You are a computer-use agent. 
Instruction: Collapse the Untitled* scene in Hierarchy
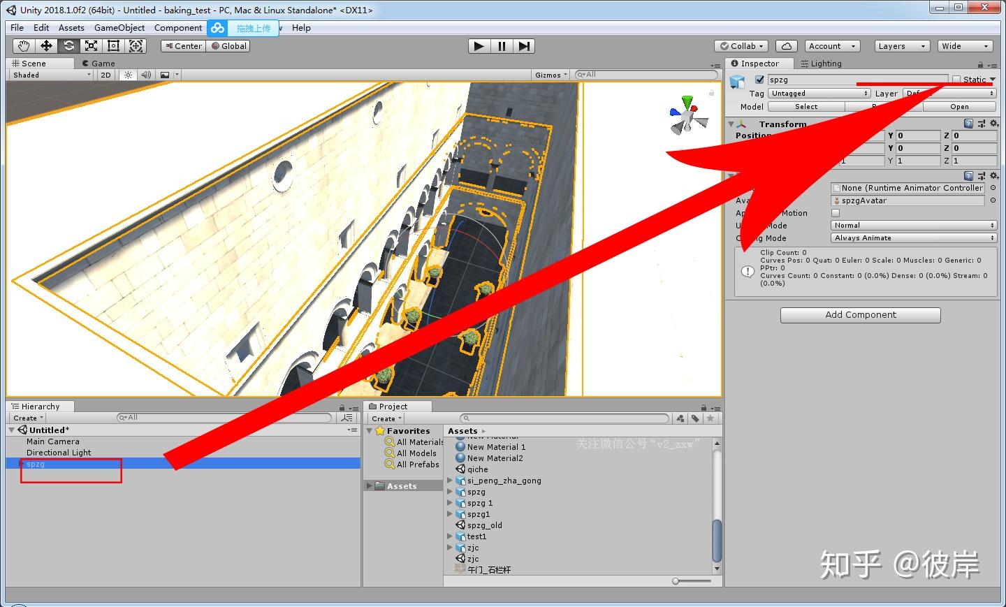coord(12,430)
